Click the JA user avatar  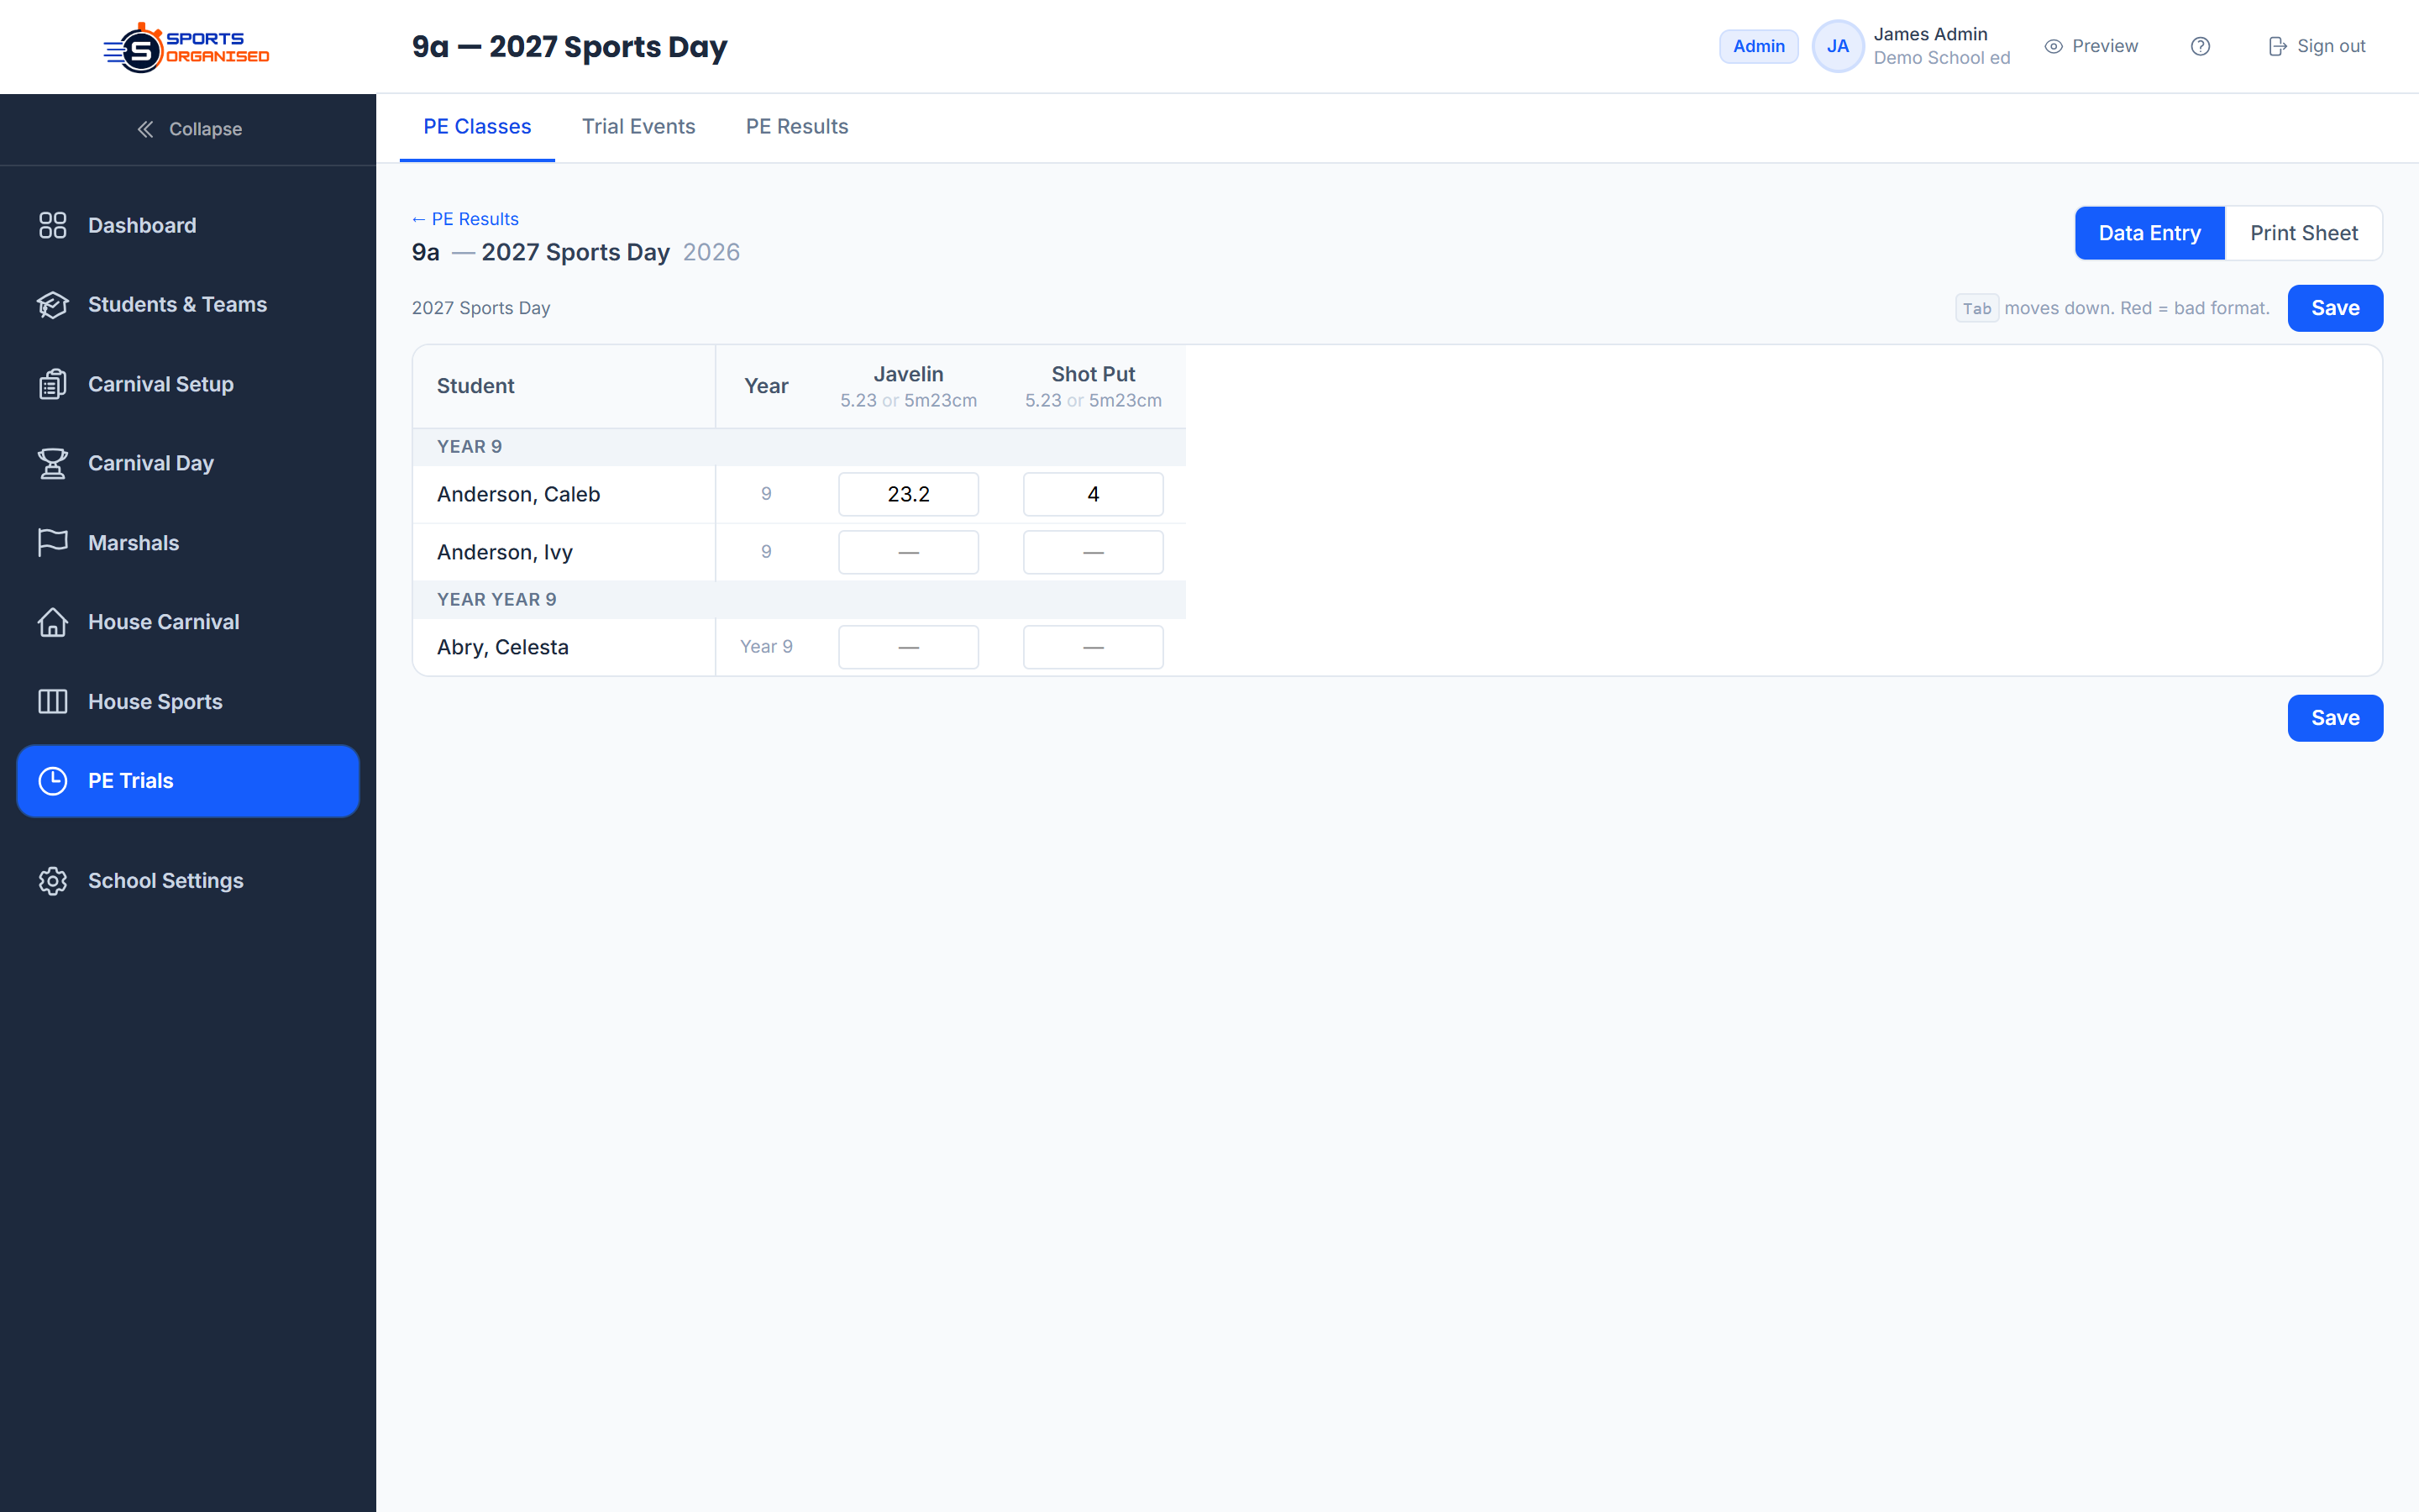pos(1837,46)
